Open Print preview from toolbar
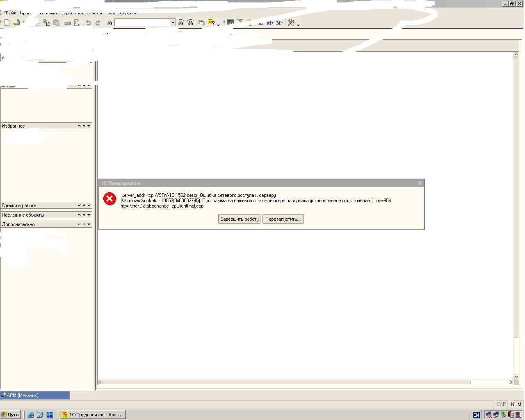525x420 pixels. [77, 23]
